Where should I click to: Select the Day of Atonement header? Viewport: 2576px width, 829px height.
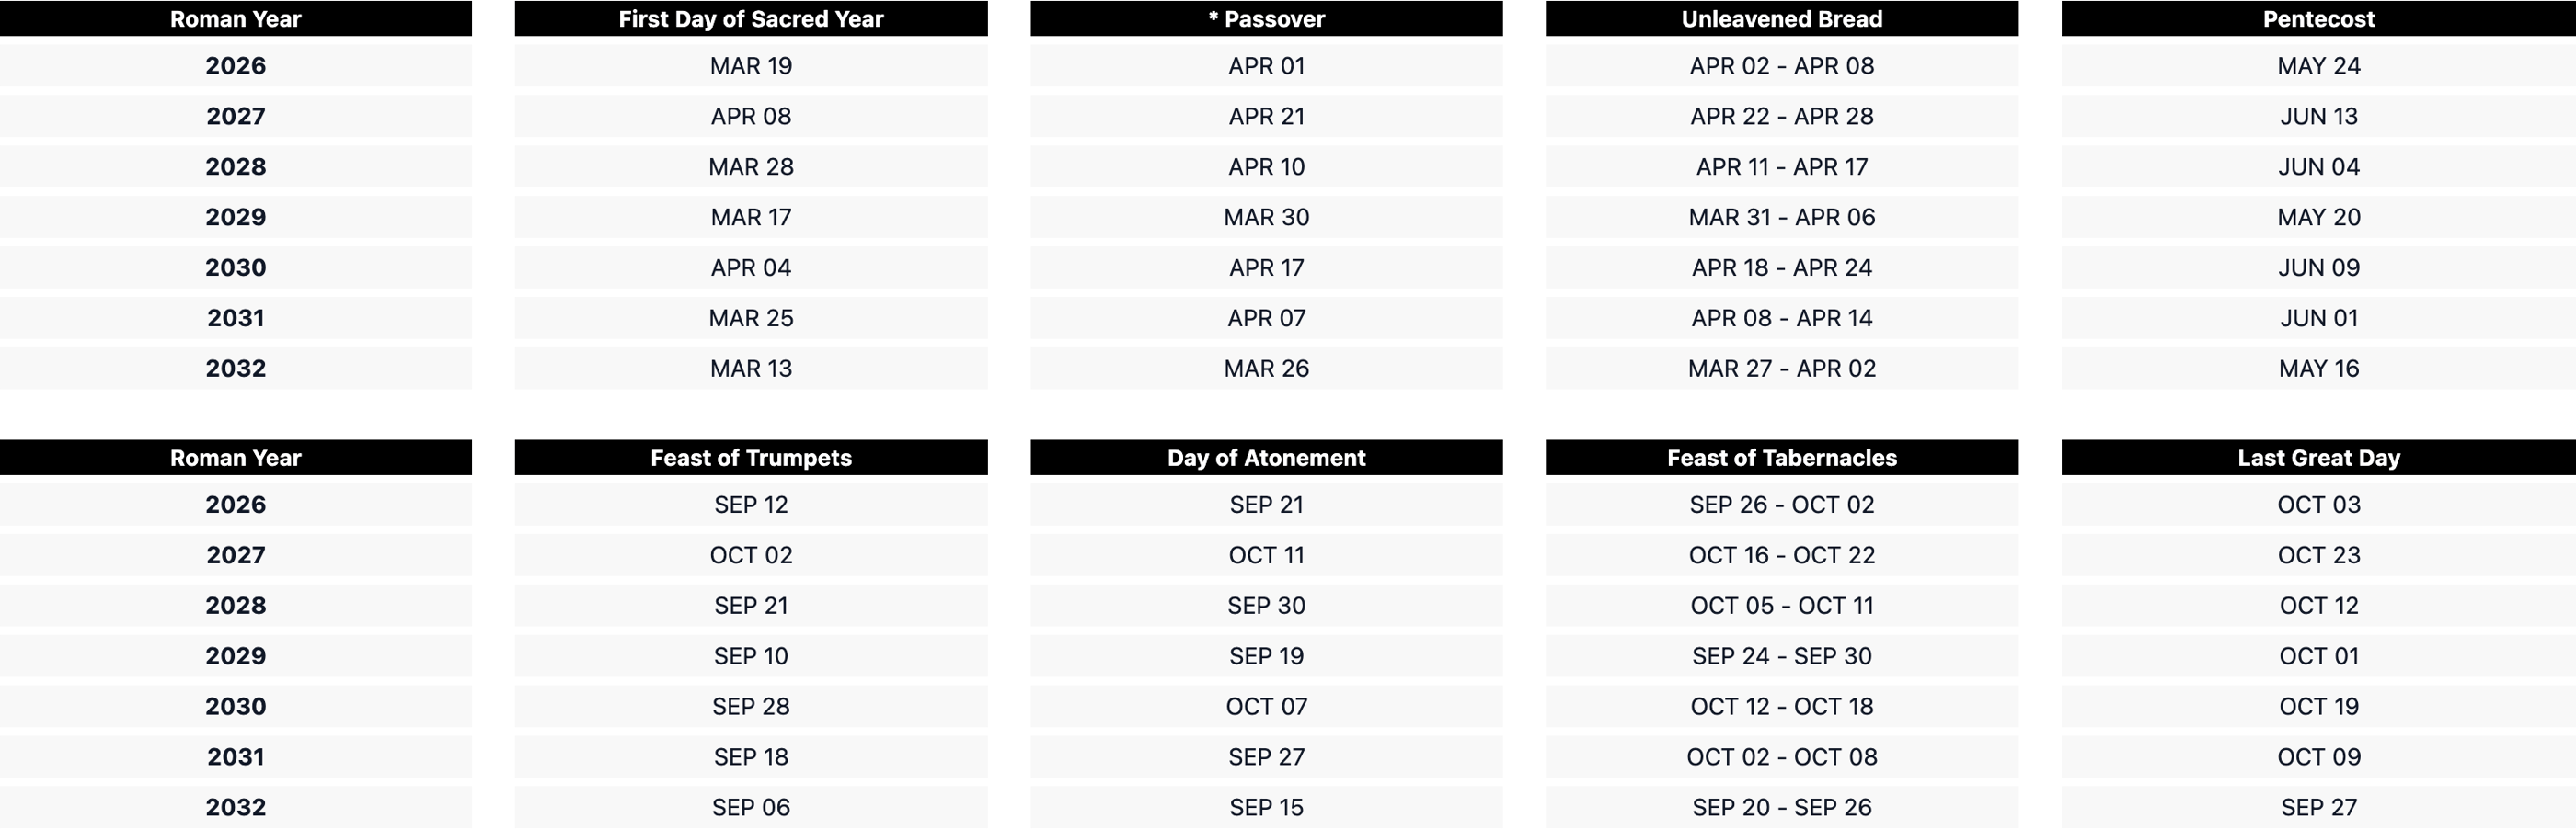tap(1266, 458)
